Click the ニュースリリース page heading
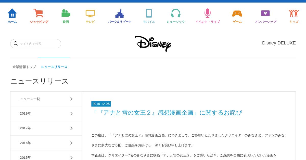This screenshot has height=160, width=306. (x=39, y=81)
